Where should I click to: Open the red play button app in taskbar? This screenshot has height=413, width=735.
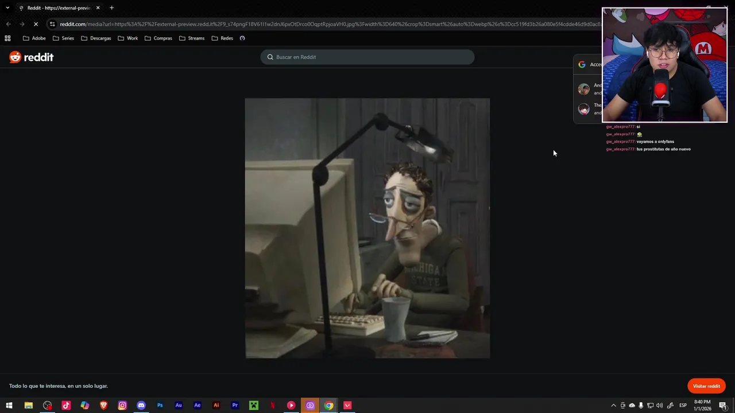tap(291, 406)
